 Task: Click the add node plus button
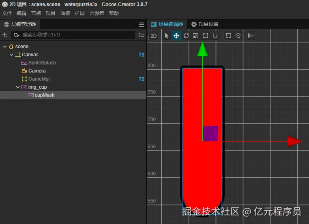point(5,35)
